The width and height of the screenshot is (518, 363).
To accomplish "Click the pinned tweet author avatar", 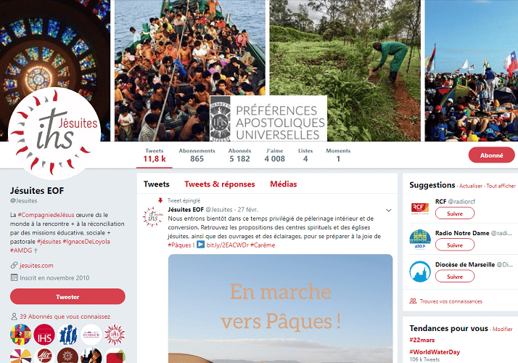I will coord(153,216).
